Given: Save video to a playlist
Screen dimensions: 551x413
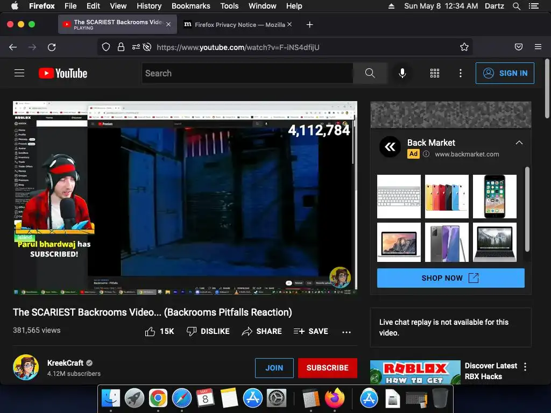Looking at the screenshot, I should coord(310,331).
